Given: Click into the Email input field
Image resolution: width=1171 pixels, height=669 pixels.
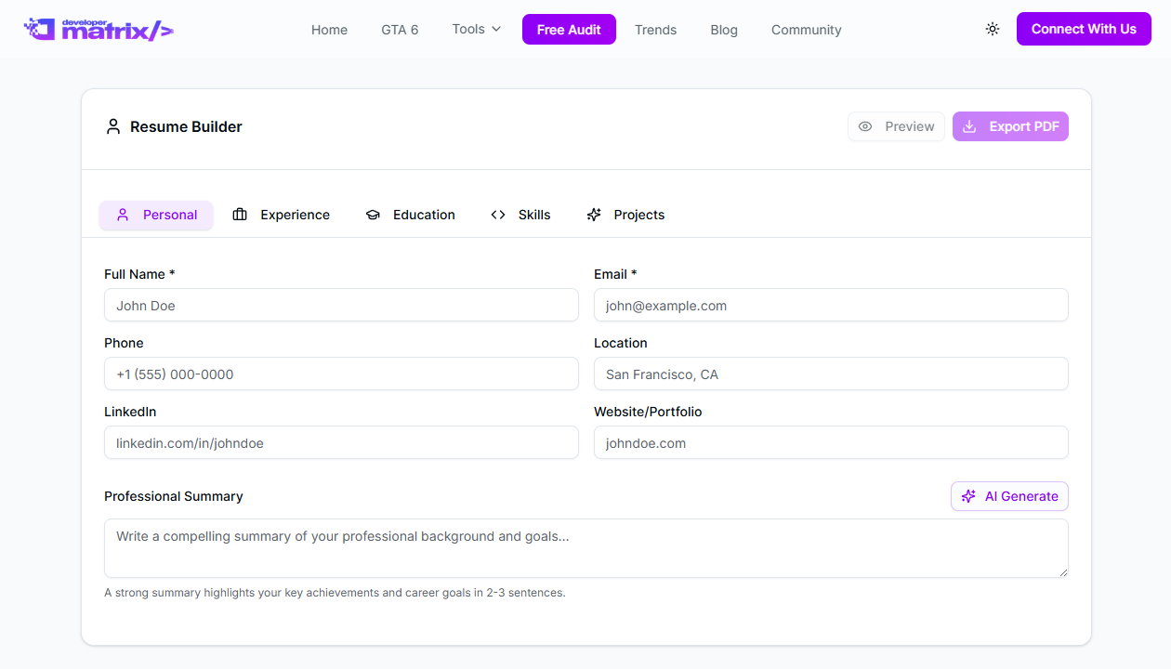Looking at the screenshot, I should coord(831,305).
